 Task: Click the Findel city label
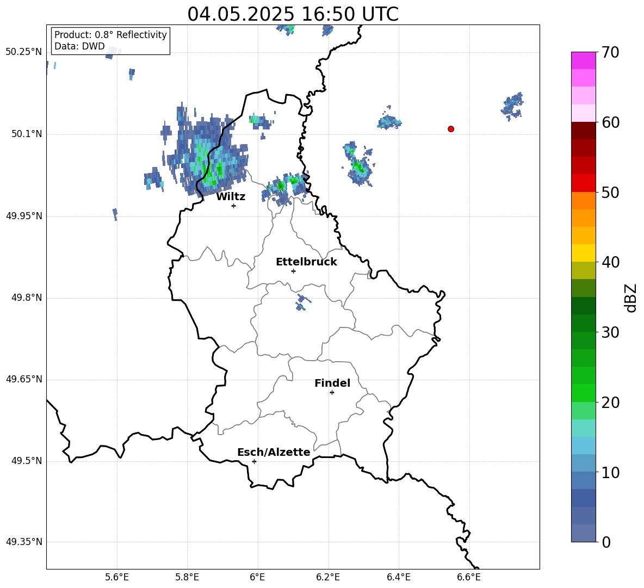pyautogui.click(x=332, y=383)
